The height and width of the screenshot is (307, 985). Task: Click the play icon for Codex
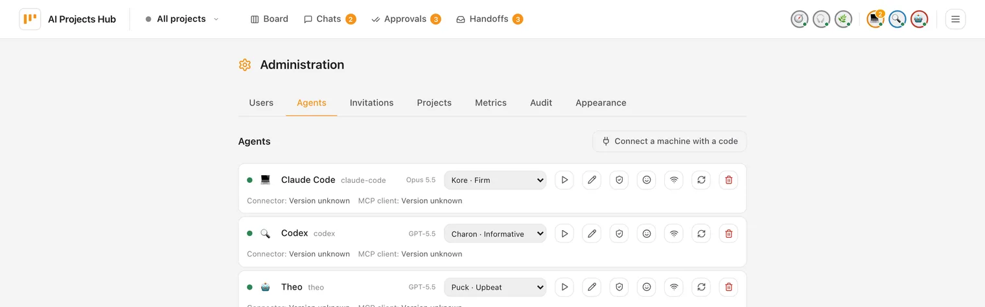pos(564,233)
